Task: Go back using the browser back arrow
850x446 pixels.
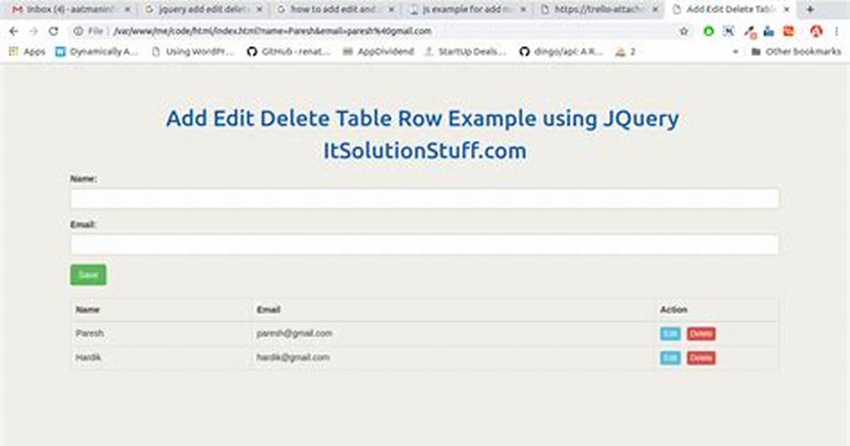Action: pyautogui.click(x=14, y=31)
